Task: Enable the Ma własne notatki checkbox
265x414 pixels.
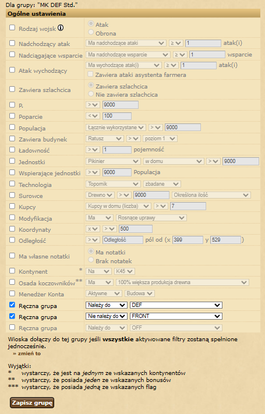Action: [x=12, y=256]
